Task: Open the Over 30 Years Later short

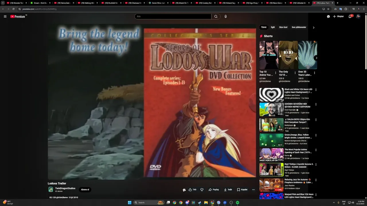Action: tap(308, 55)
